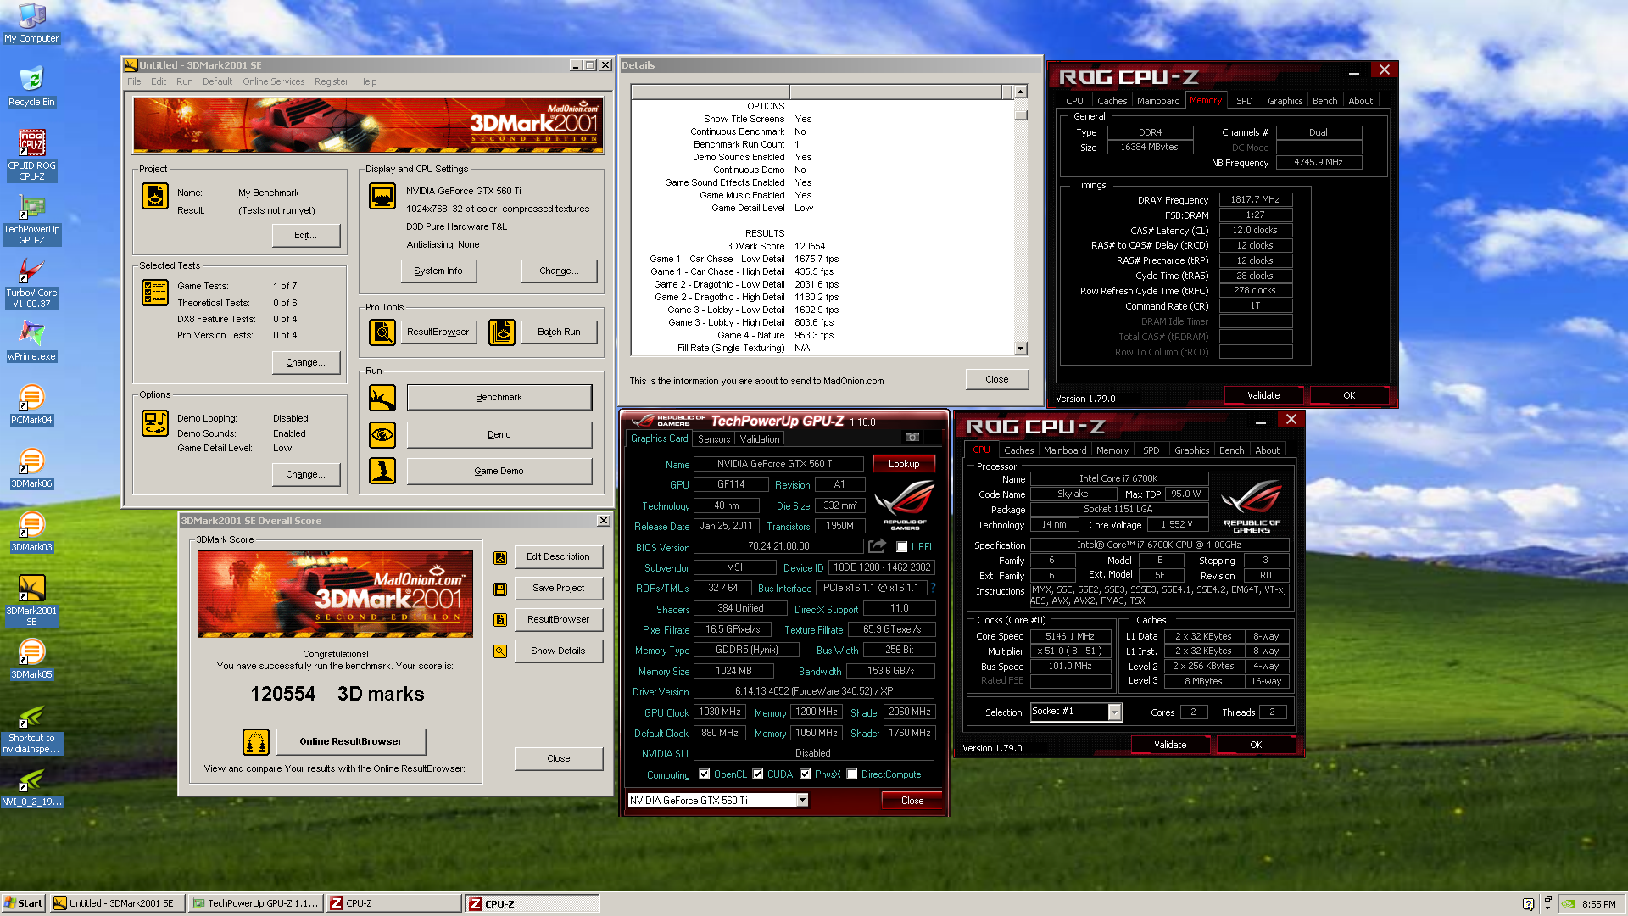Open 3DMark05 desktop shortcut
The height and width of the screenshot is (916, 1628).
(x=31, y=659)
